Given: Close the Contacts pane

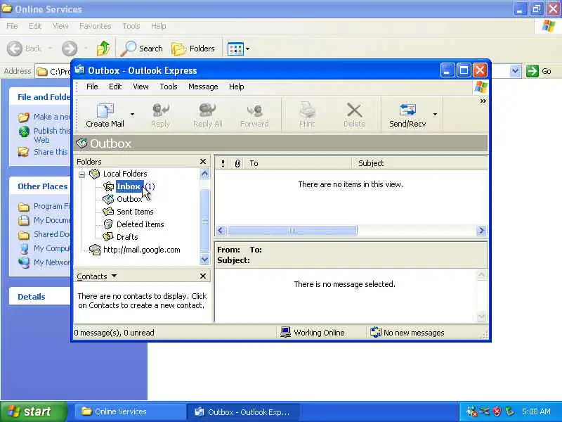Looking at the screenshot, I should pyautogui.click(x=203, y=276).
